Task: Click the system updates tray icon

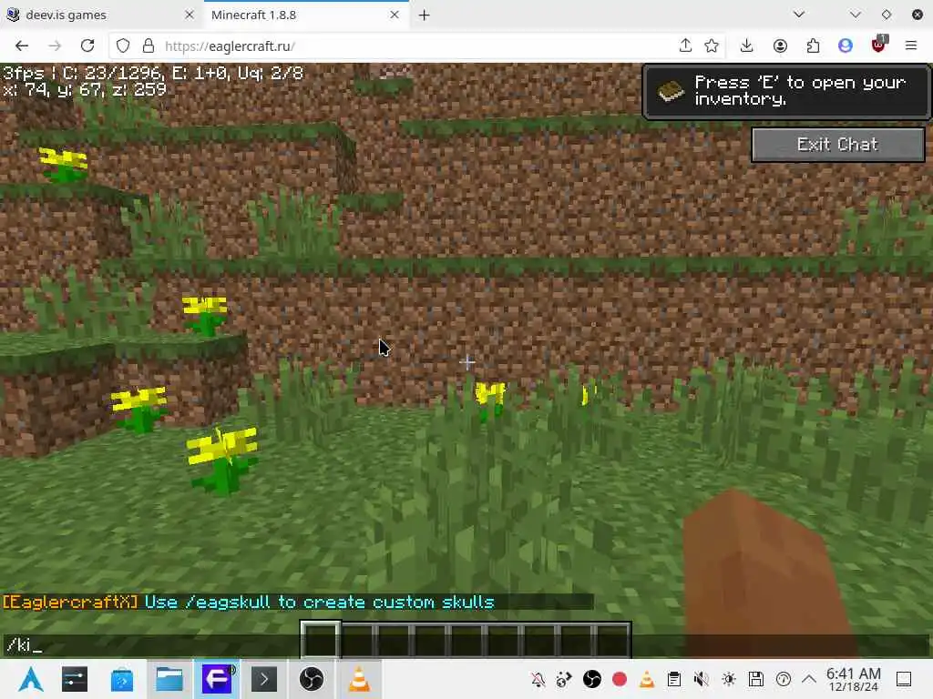Action: point(784,679)
